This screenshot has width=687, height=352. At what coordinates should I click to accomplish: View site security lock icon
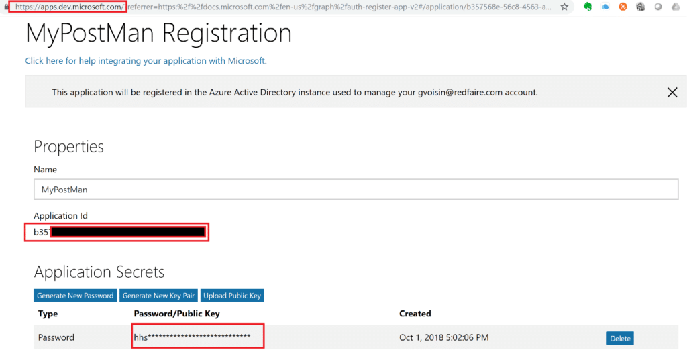(5, 7)
